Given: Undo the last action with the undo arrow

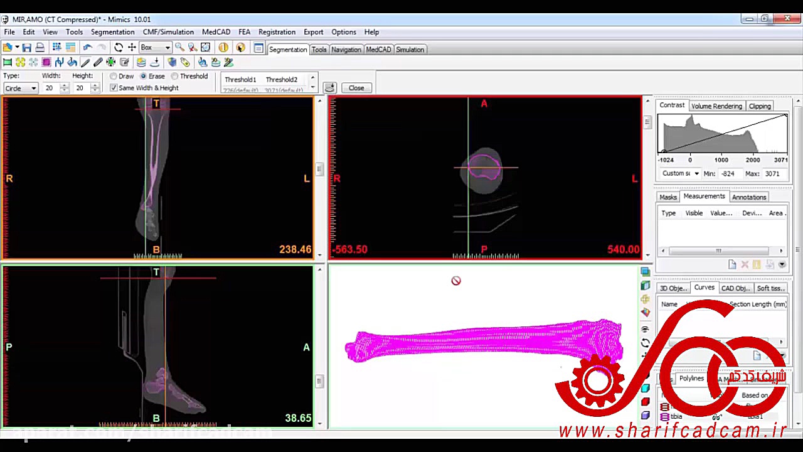Looking at the screenshot, I should click(x=87, y=47).
